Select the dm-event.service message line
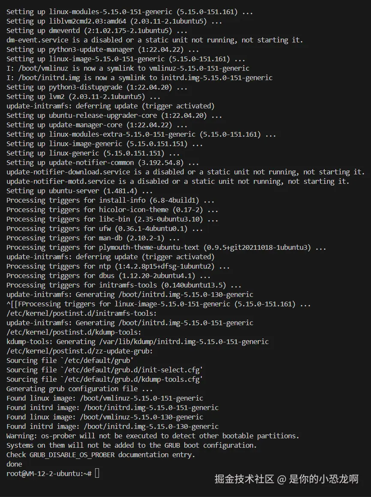Viewport: 371px width, 497px height. click(x=155, y=40)
